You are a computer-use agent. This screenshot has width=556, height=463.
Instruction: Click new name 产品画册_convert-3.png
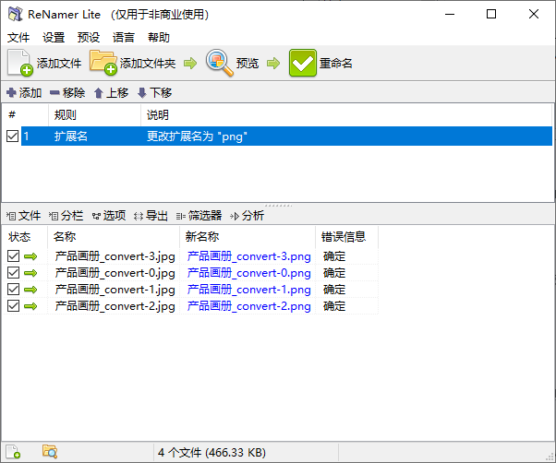point(249,256)
